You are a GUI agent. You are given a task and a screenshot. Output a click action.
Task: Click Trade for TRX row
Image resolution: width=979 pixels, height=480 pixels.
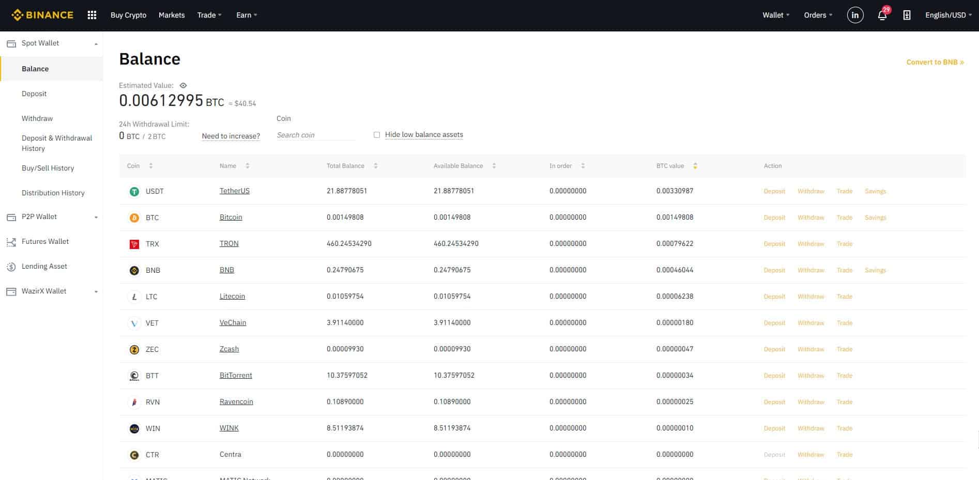(845, 244)
